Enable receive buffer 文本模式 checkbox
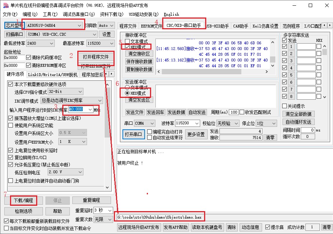333x234 pixels. (127, 41)
